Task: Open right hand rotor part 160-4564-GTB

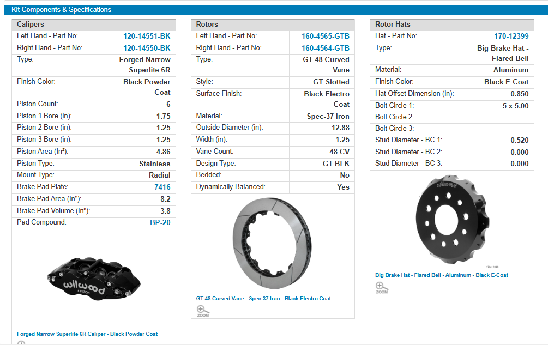Action: point(326,48)
